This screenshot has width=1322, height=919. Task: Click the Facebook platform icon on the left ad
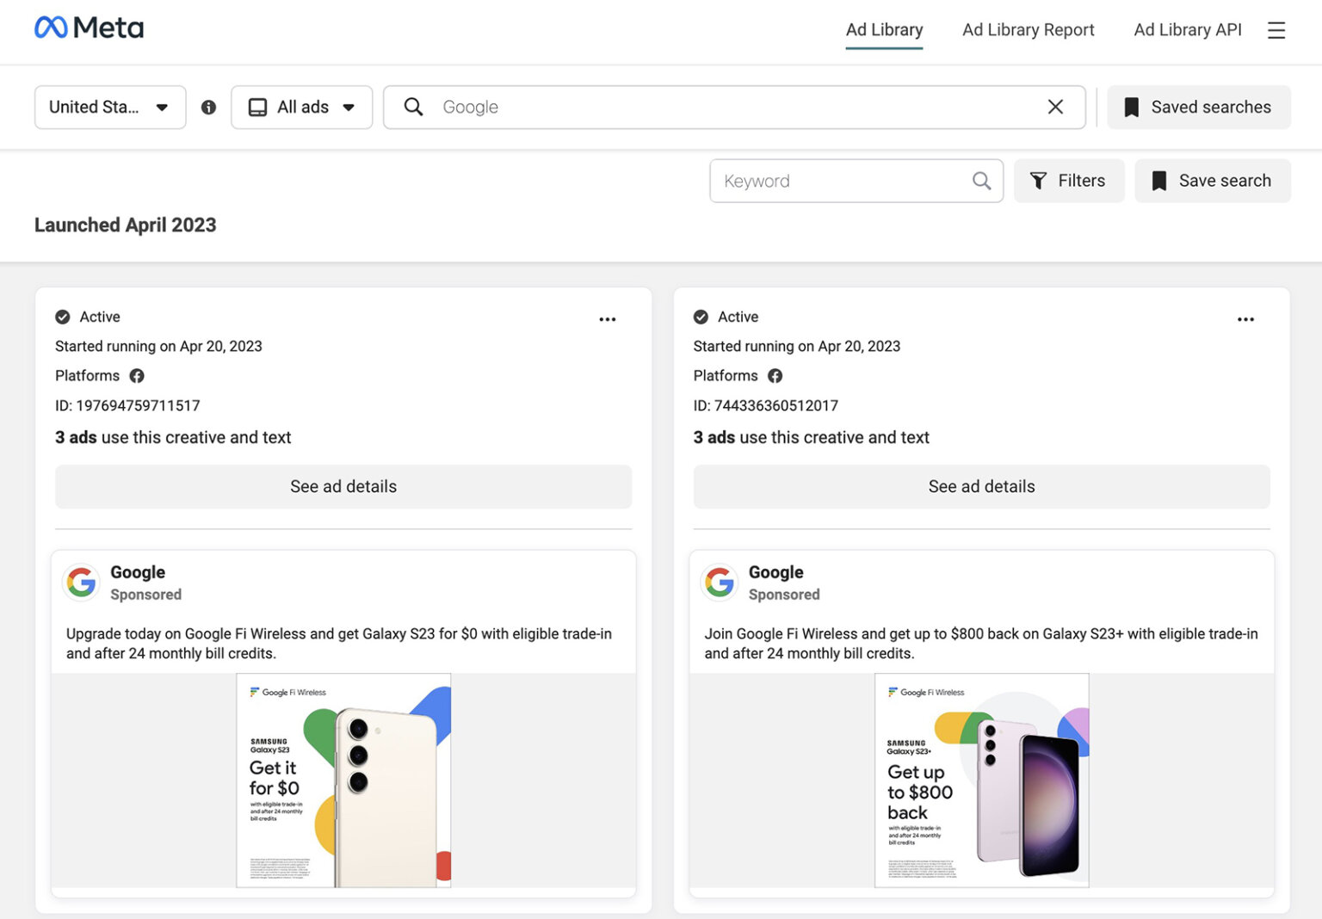point(137,375)
